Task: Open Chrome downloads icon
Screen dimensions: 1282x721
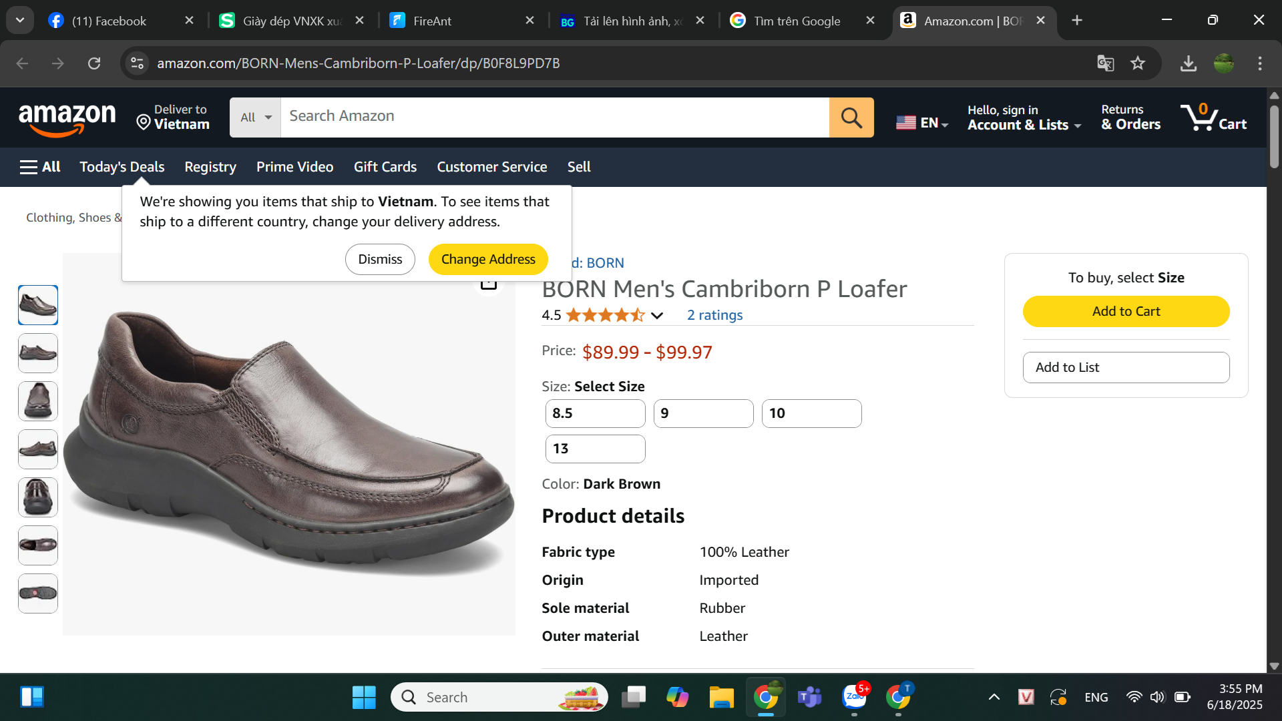Action: (x=1188, y=63)
